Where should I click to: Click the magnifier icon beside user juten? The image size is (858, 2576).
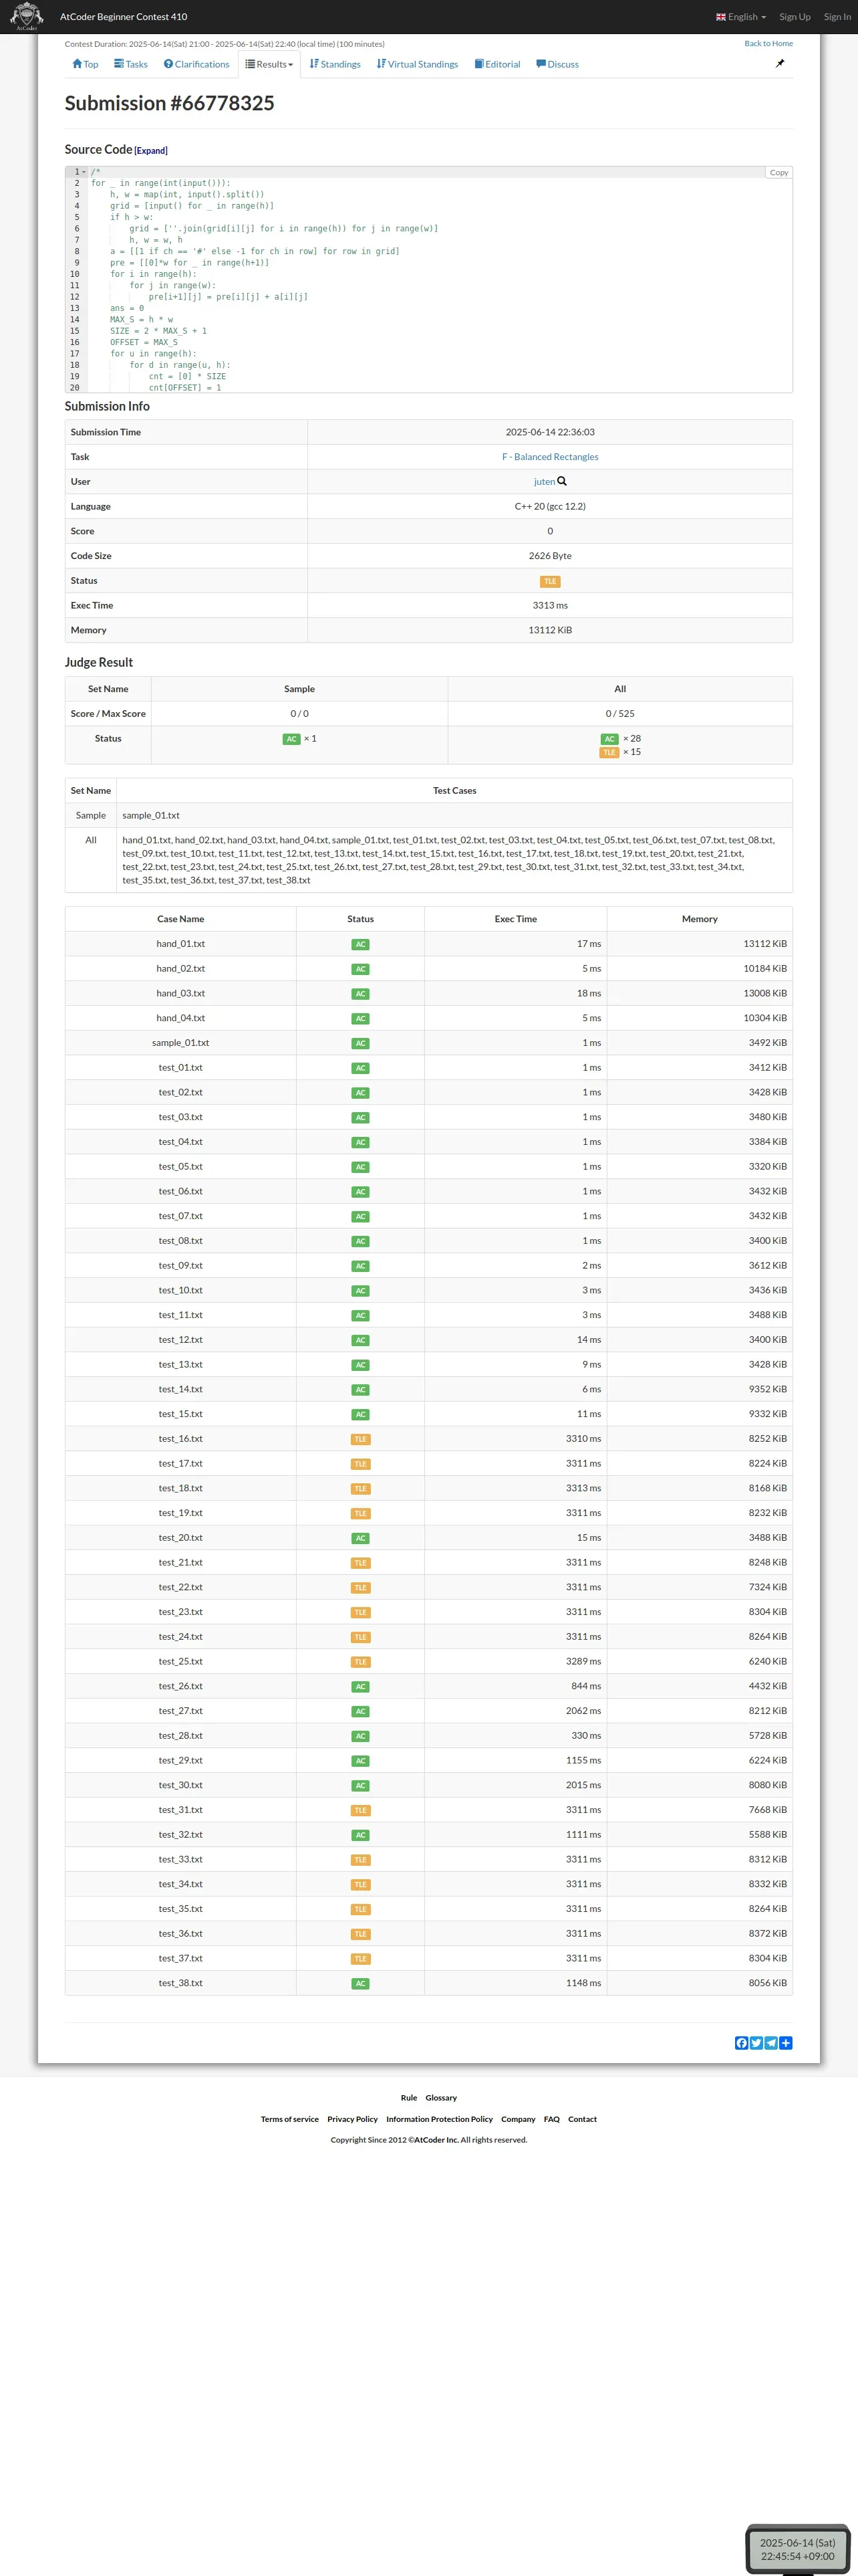click(x=563, y=481)
